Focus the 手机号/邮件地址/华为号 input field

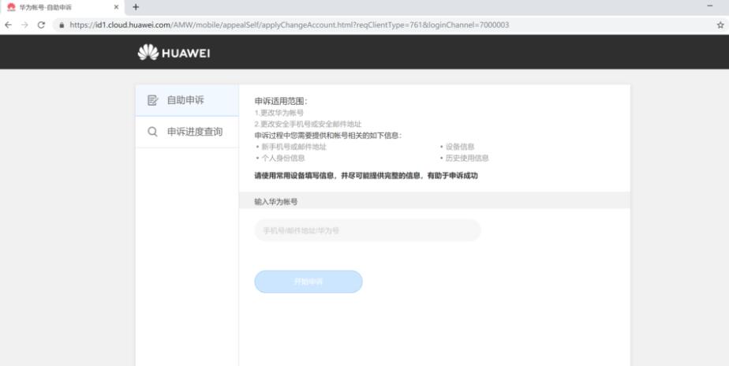368,230
